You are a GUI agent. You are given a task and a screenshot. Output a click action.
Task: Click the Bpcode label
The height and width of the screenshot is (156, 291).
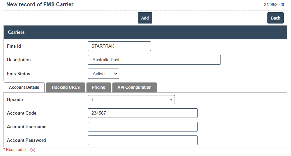pos(15,99)
